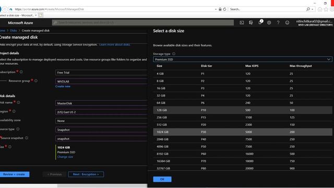
Task: Select 8192 GiB P60 disk size row
Action: (x=242, y=154)
